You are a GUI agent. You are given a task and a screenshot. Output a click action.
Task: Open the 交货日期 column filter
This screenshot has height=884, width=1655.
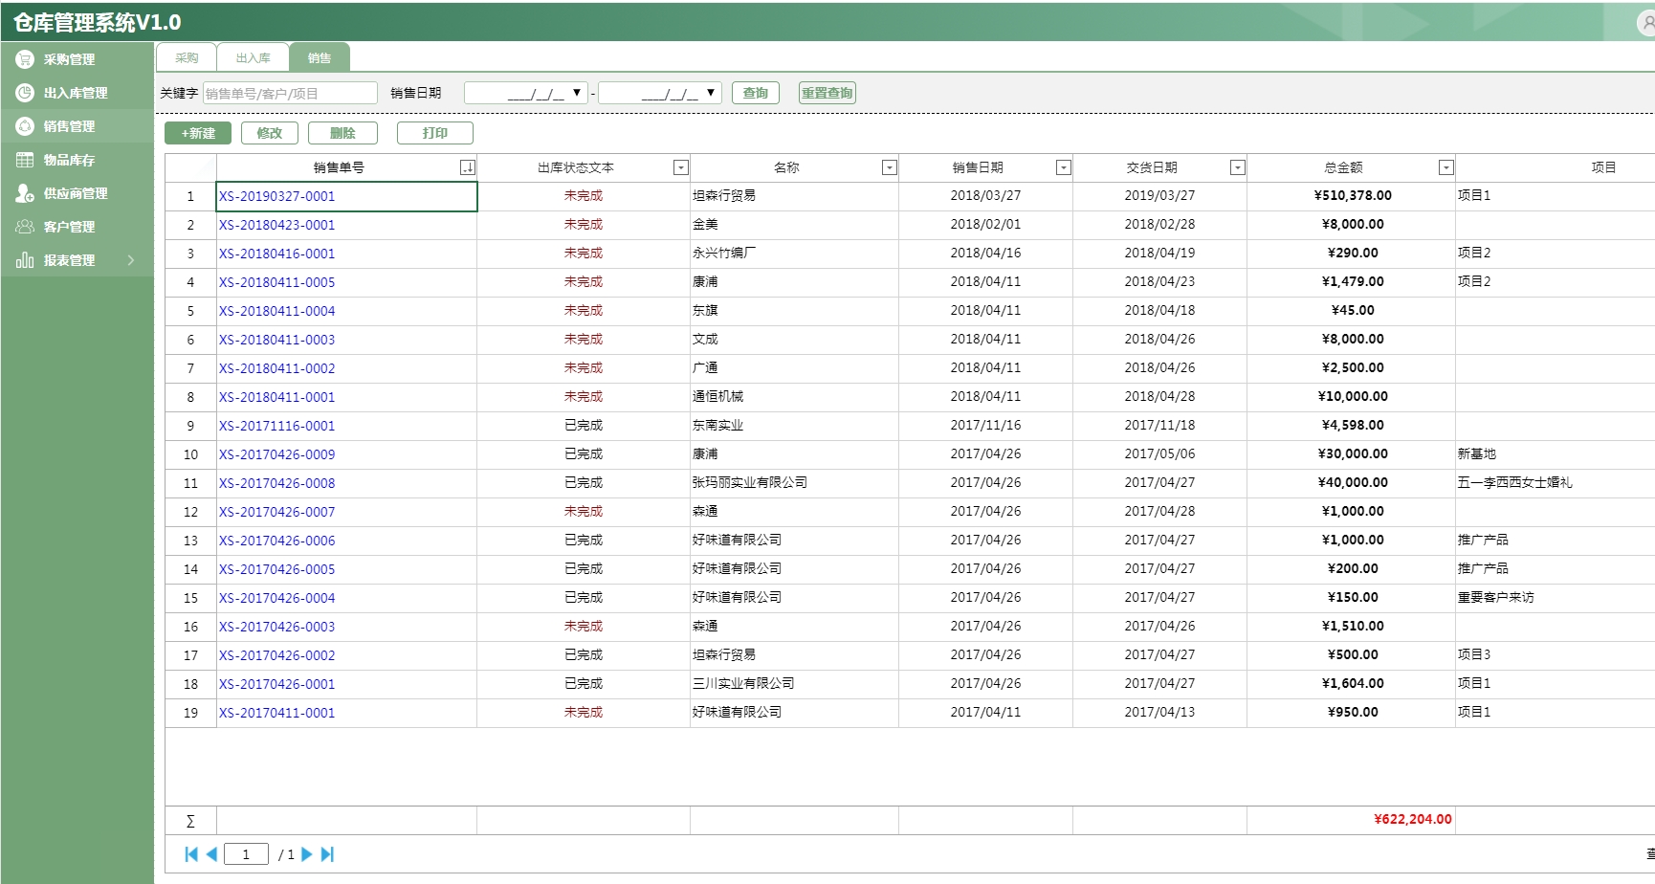(1237, 167)
